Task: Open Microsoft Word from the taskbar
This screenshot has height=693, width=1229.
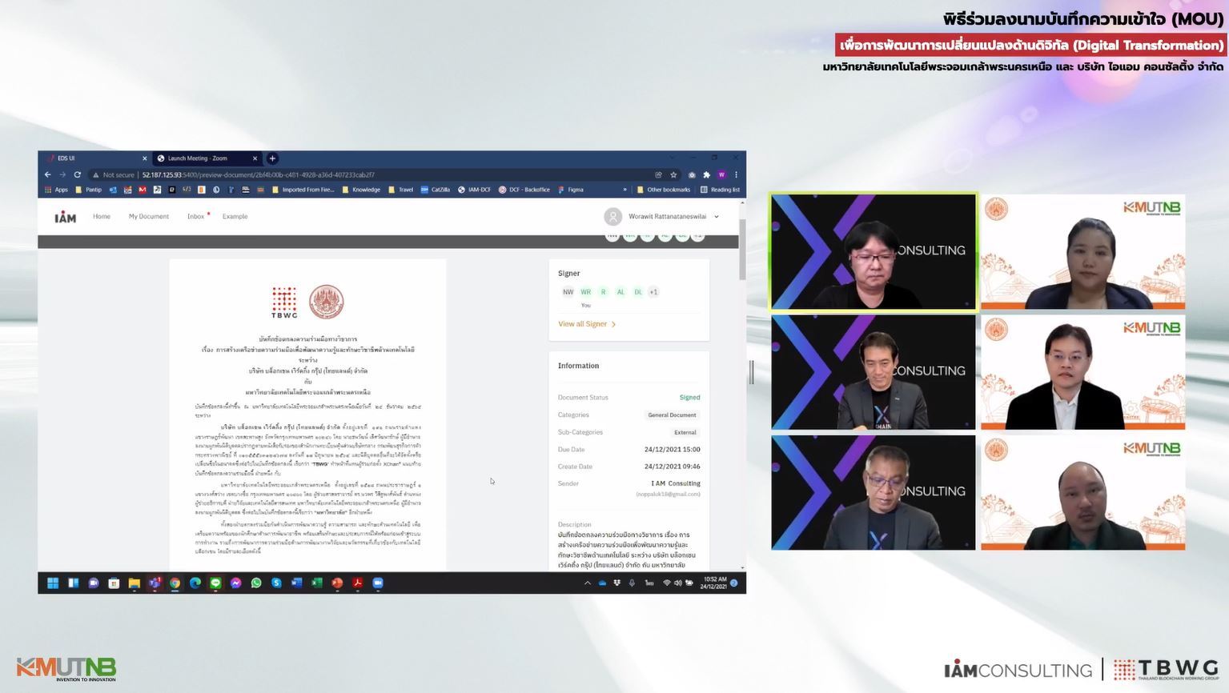Action: (x=296, y=583)
